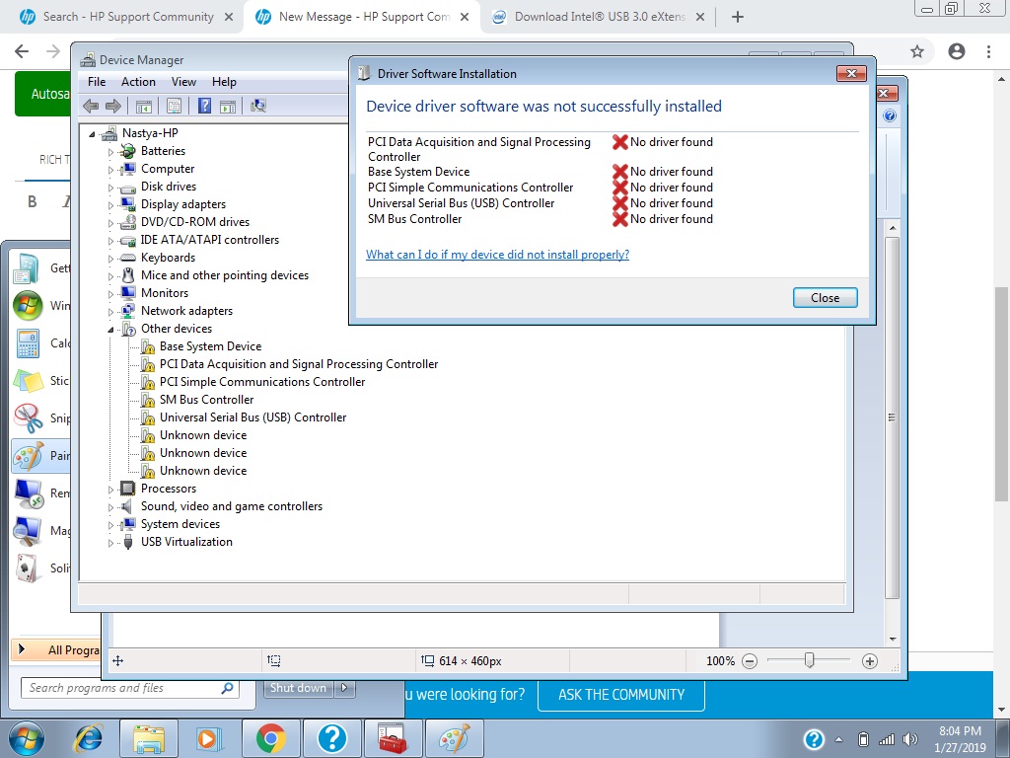The width and height of the screenshot is (1010, 758).
Task: Adjust the zoom slider at bottom right
Action: coord(809,660)
